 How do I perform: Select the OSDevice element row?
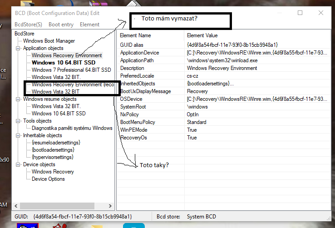[x=223, y=99]
